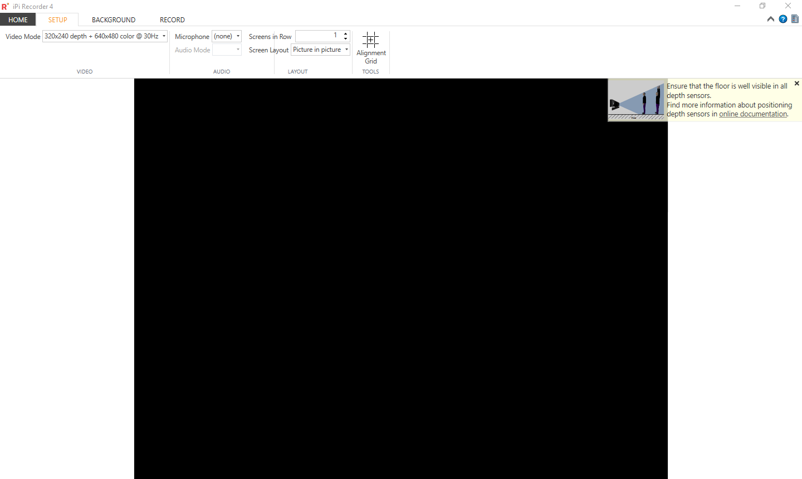Image resolution: width=802 pixels, height=479 pixels.
Task: Open the online documentation link
Action: [x=753, y=114]
